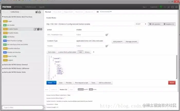The height and width of the screenshot is (111, 180).
Task: Click the blue Send button
Action: coord(50,83)
